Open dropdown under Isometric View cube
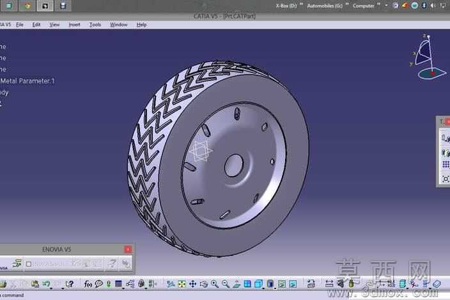 coord(263,288)
